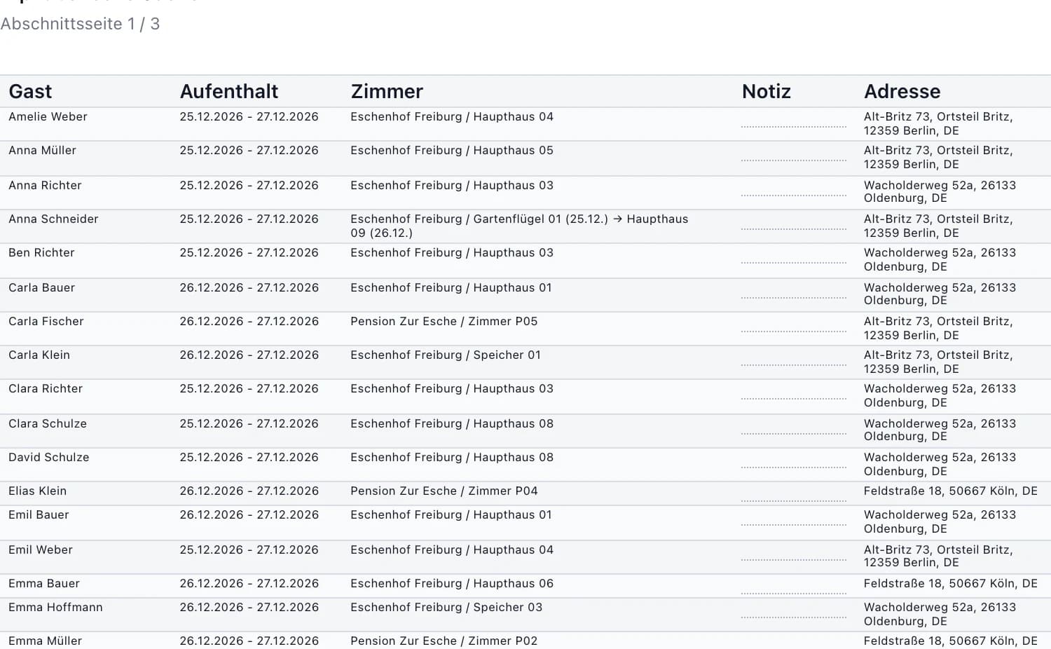
Task: Click Emma Bauer's Feldstraße 18 address
Action: pos(951,584)
